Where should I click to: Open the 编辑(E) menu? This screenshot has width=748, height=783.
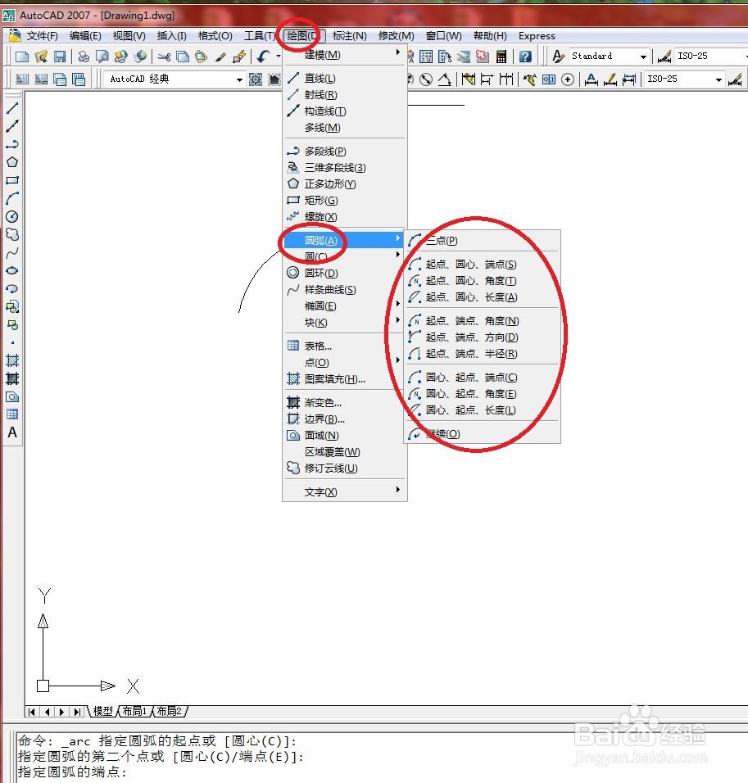pyautogui.click(x=85, y=36)
